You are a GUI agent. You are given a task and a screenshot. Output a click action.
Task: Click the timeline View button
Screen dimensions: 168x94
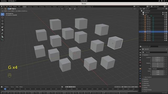click(17, 87)
